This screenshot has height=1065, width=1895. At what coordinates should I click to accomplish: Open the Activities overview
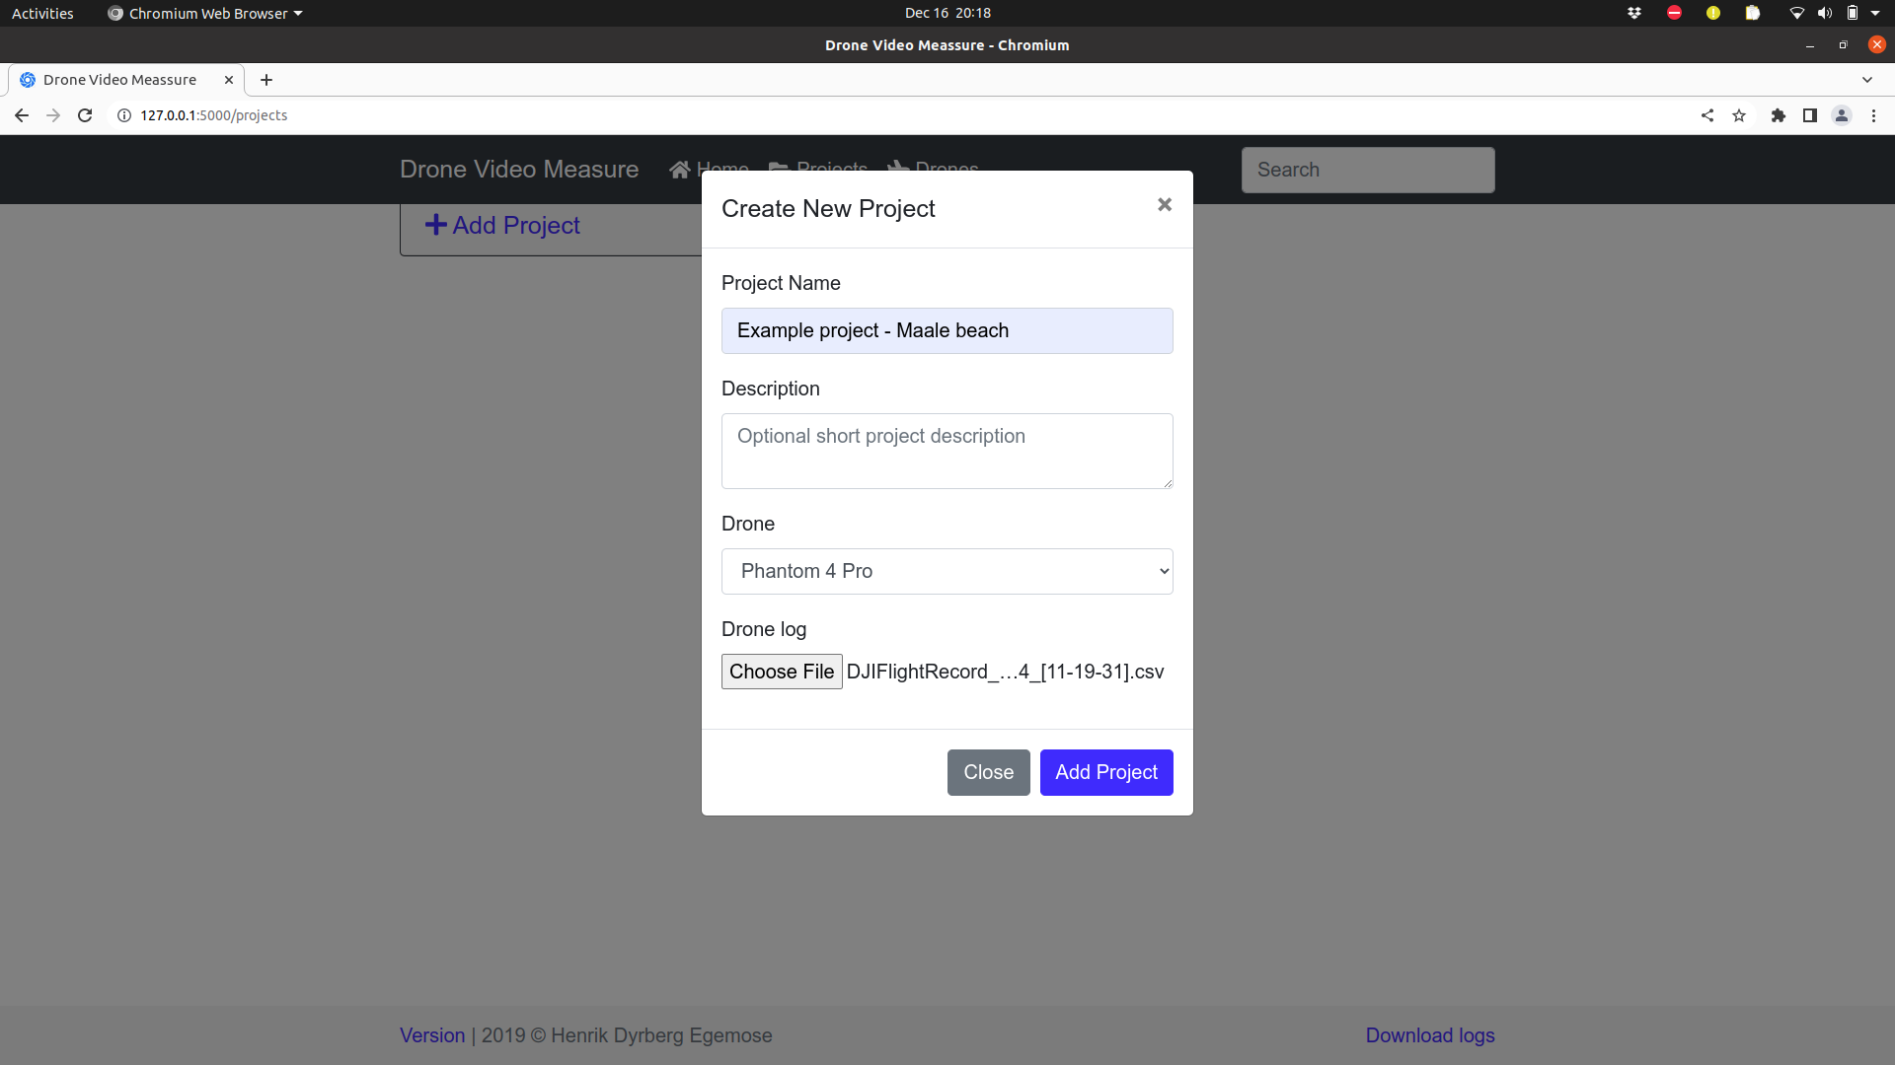point(42,13)
